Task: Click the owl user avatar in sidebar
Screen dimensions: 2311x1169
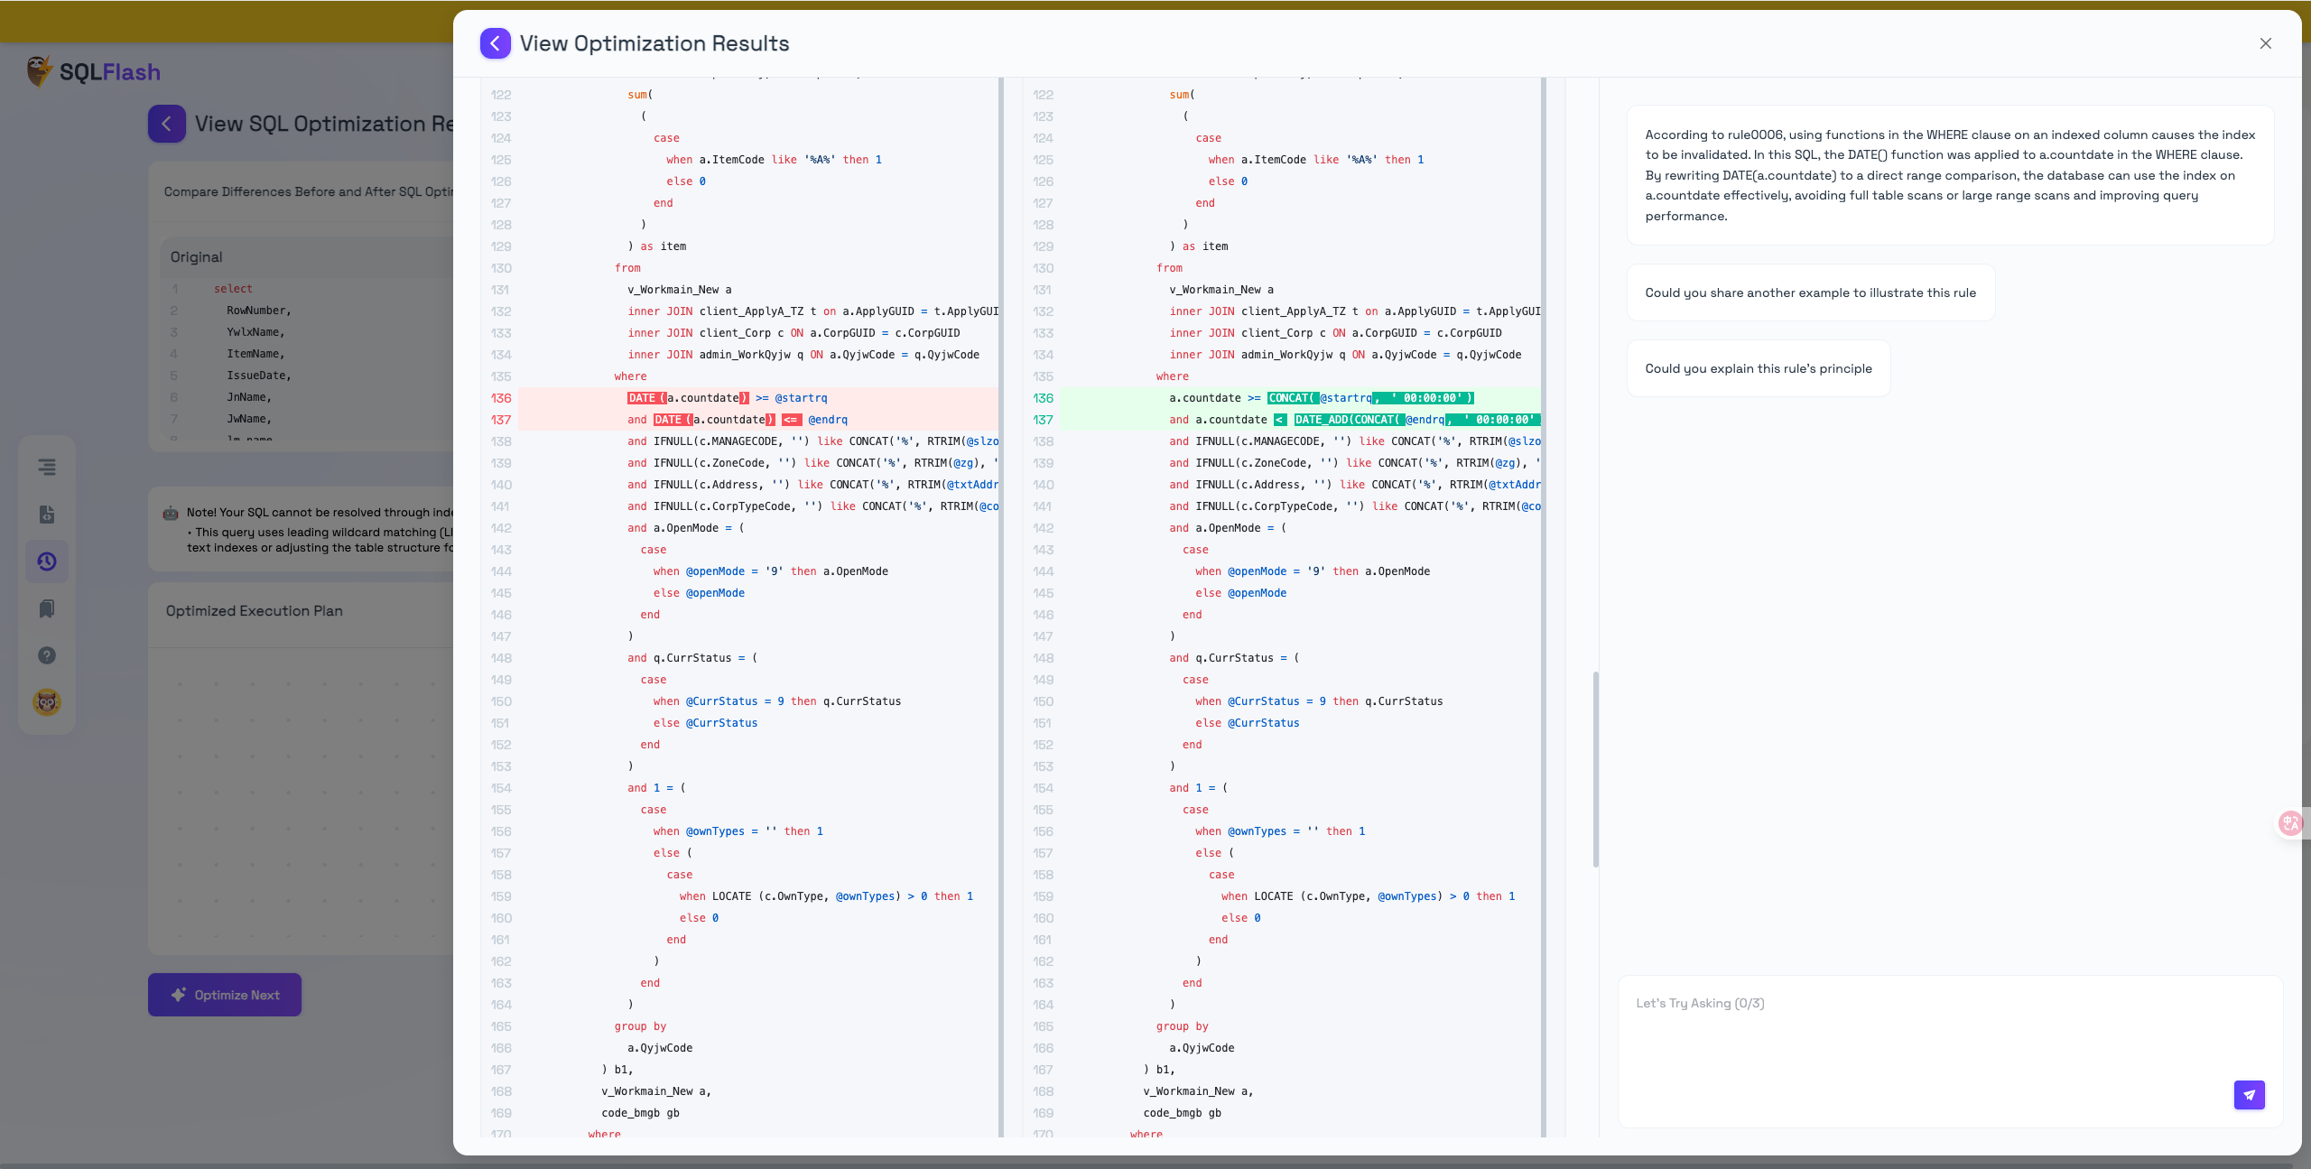Action: 47,702
